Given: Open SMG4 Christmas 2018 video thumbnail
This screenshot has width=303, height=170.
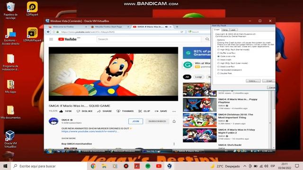Looking at the screenshot, I should [200, 120].
